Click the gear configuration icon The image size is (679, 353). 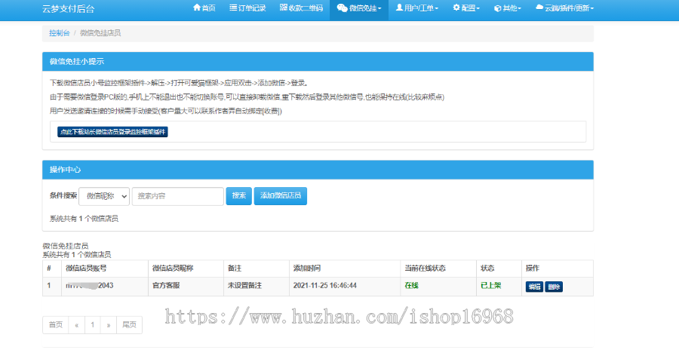point(456,8)
